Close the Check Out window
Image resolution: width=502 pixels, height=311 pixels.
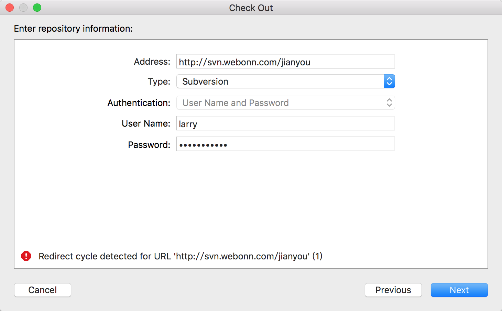(10, 8)
